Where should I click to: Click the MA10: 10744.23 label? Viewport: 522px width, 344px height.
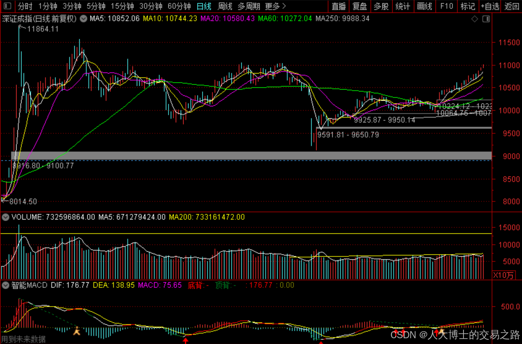(170, 19)
